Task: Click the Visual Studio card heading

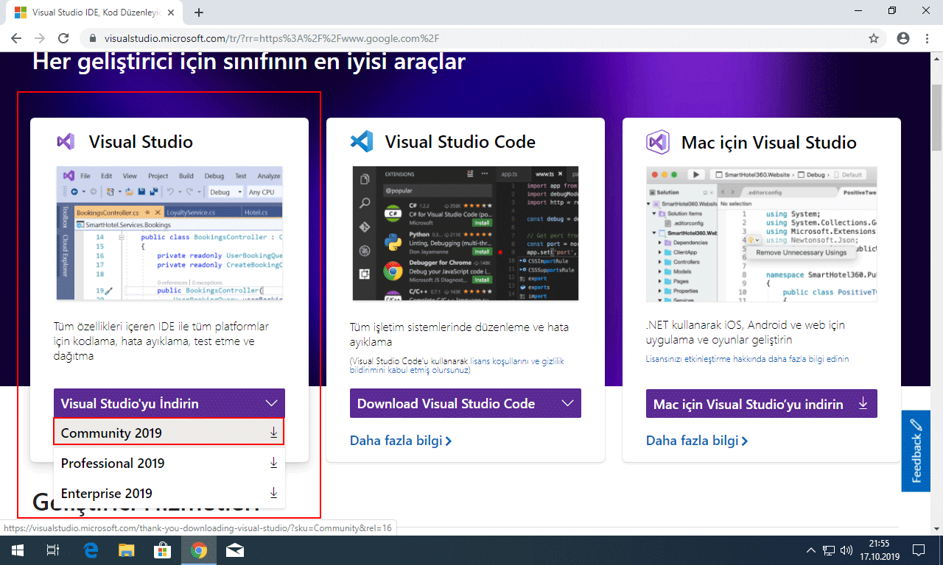Action: coord(141,142)
